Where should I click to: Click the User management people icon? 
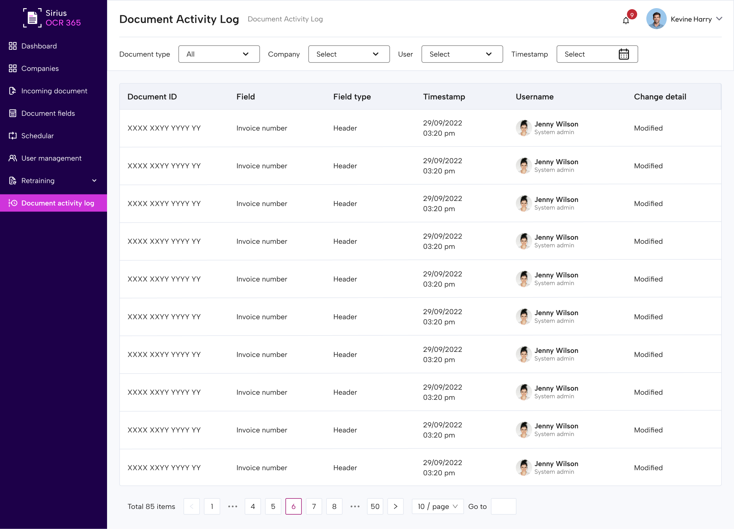(13, 158)
